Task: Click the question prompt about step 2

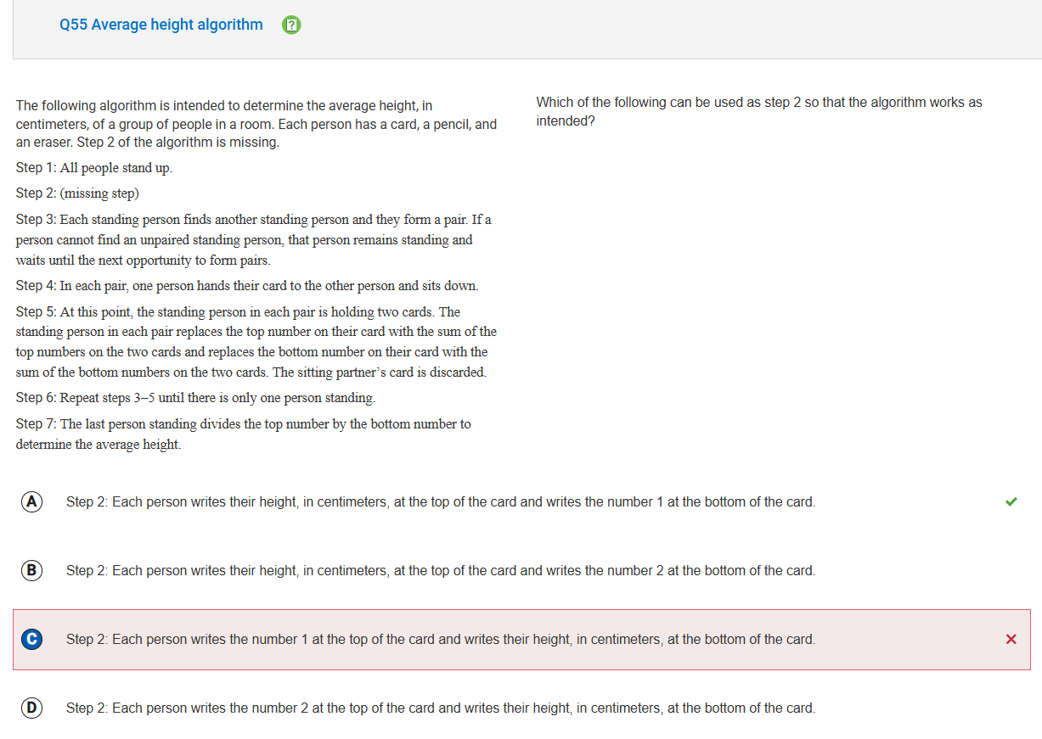Action: (758, 111)
